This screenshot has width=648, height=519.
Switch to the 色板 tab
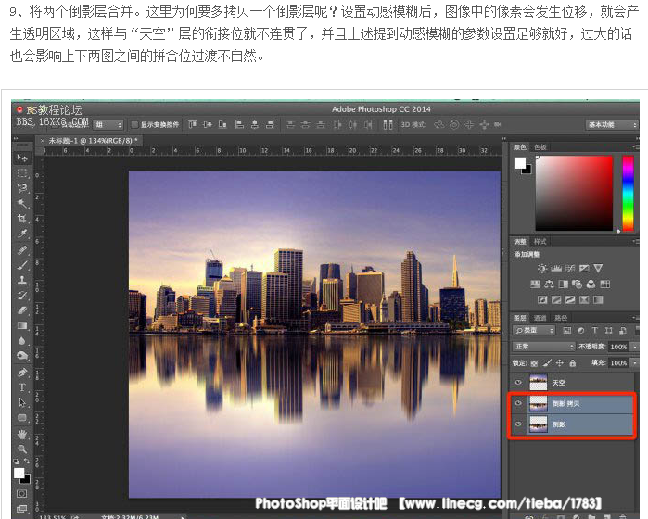(x=540, y=147)
